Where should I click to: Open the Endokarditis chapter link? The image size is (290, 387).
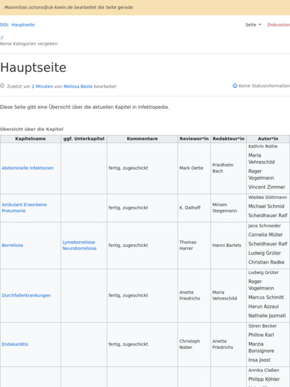point(15,344)
